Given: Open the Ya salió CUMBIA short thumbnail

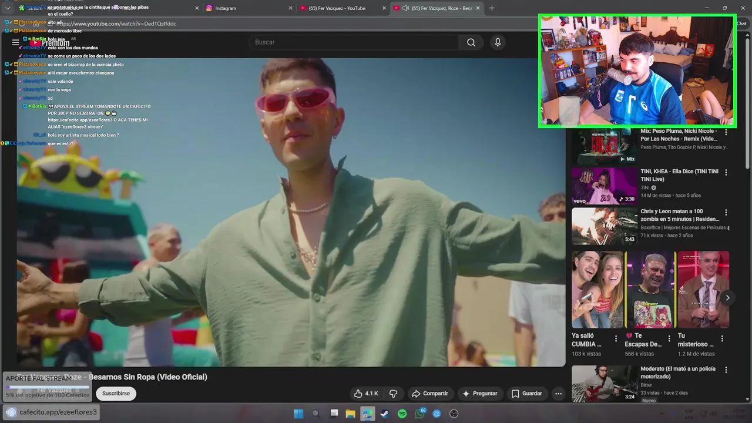Looking at the screenshot, I should coord(597,290).
